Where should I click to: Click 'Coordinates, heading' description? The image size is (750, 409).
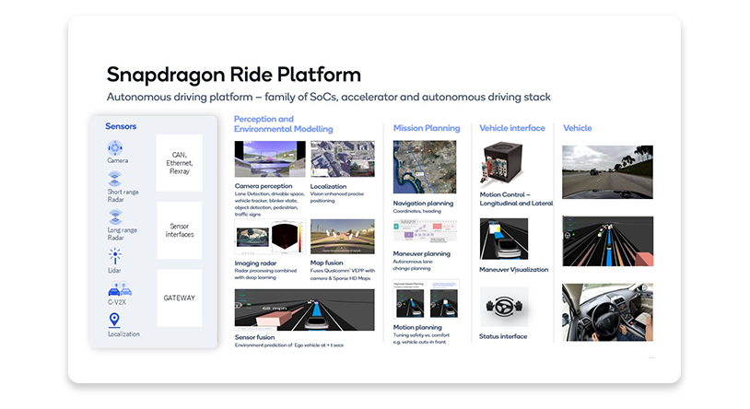[417, 211]
